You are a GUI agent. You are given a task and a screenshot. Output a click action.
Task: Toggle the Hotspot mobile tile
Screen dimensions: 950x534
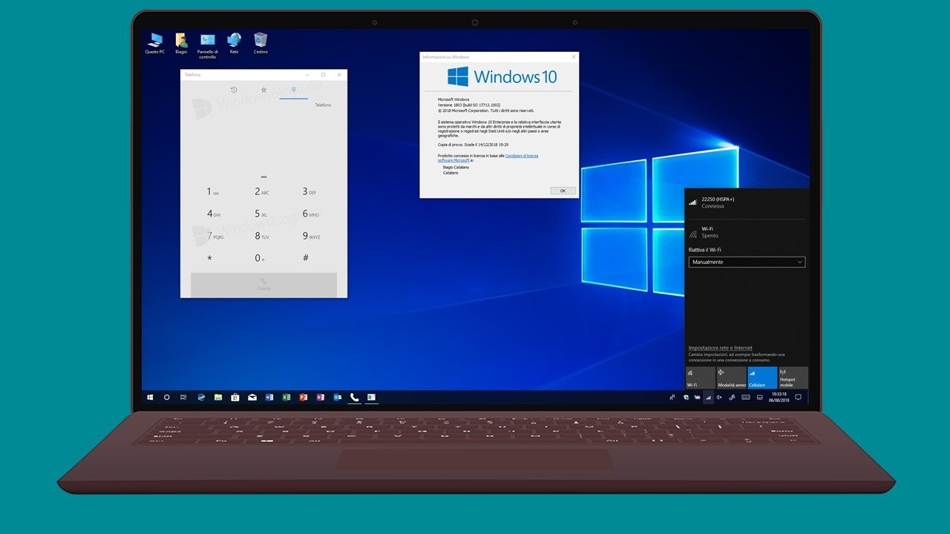tap(793, 378)
